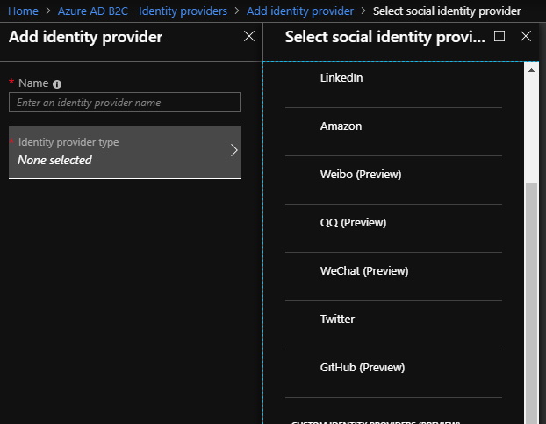Select LinkedIn as identity provider
546x424 pixels.
coord(341,78)
